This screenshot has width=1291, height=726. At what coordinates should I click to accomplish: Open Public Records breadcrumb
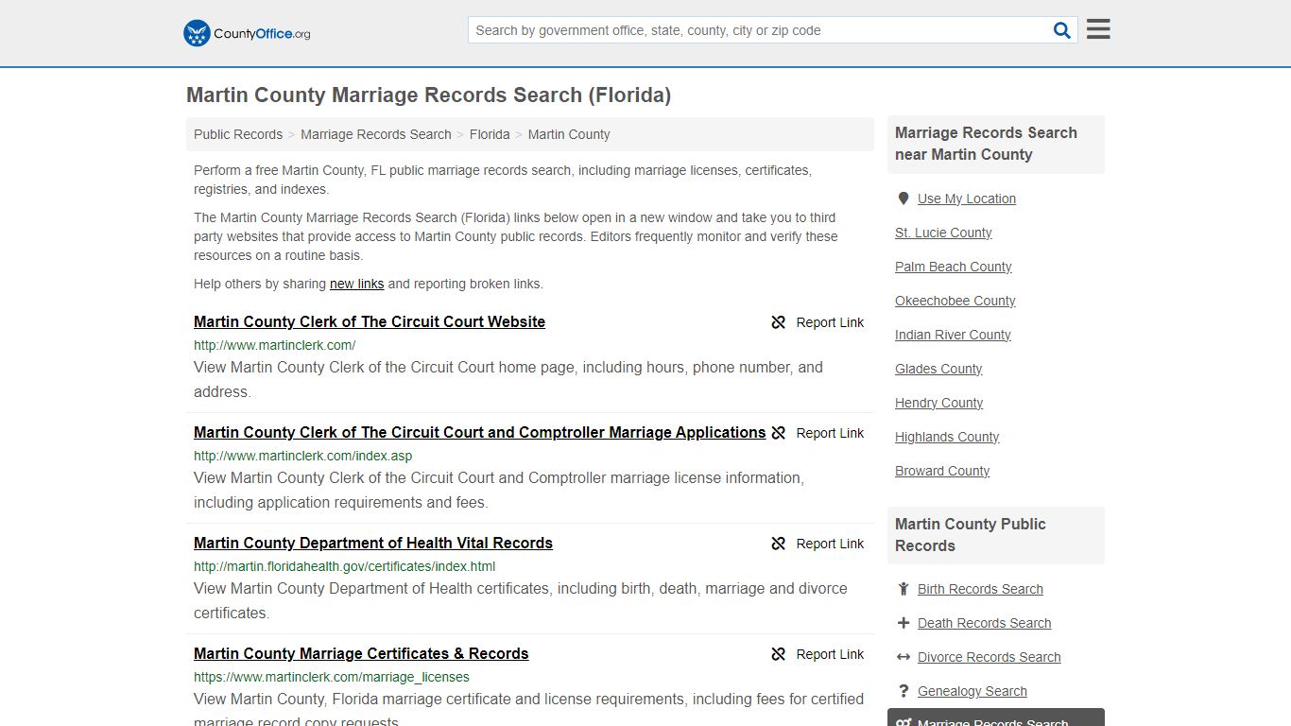pyautogui.click(x=238, y=134)
